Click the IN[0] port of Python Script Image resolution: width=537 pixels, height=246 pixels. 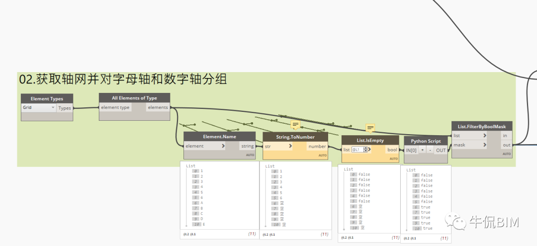click(x=412, y=150)
